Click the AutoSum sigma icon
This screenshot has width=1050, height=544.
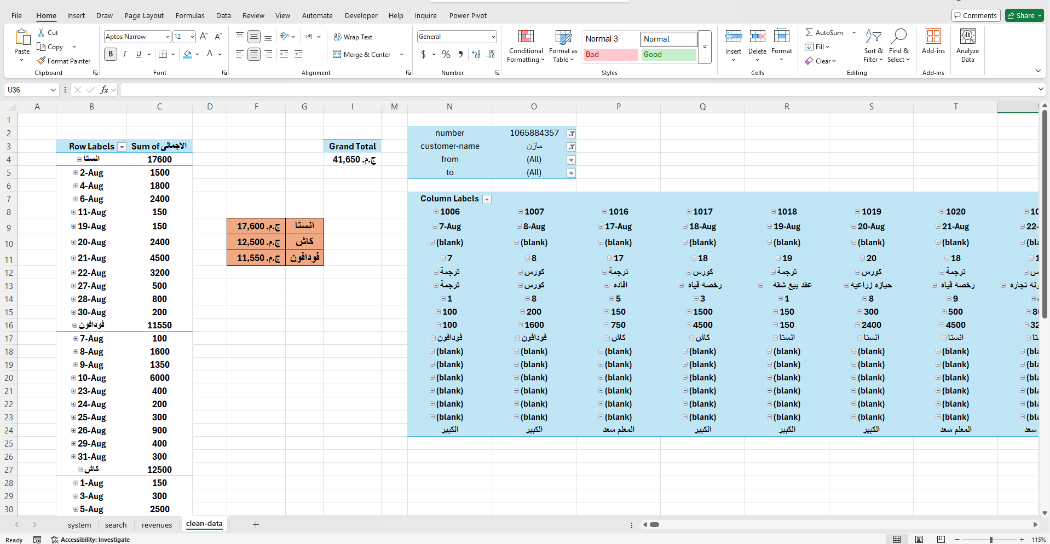(809, 33)
